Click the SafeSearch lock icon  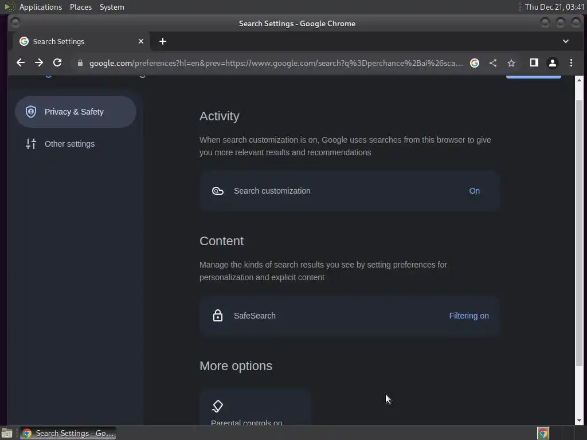click(218, 316)
